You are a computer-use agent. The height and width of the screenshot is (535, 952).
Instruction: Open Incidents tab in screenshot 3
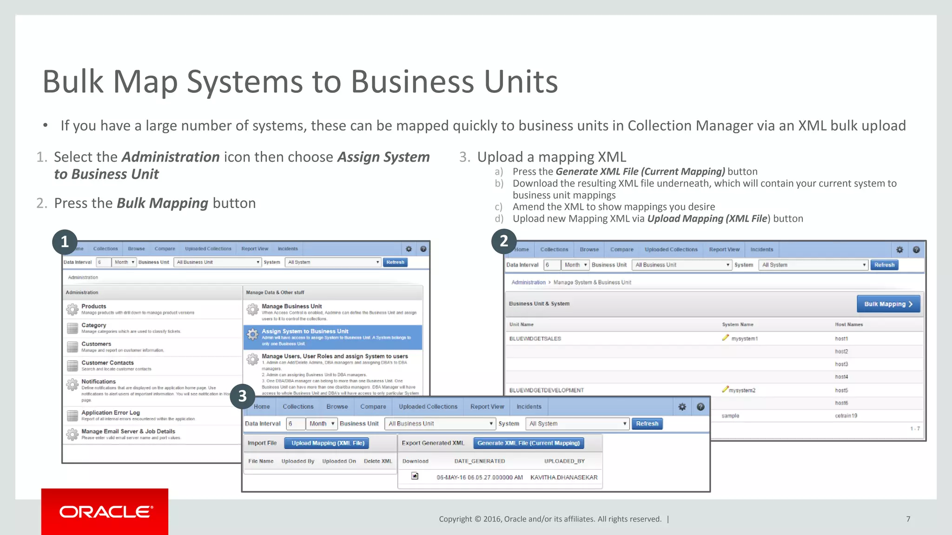pos(529,407)
